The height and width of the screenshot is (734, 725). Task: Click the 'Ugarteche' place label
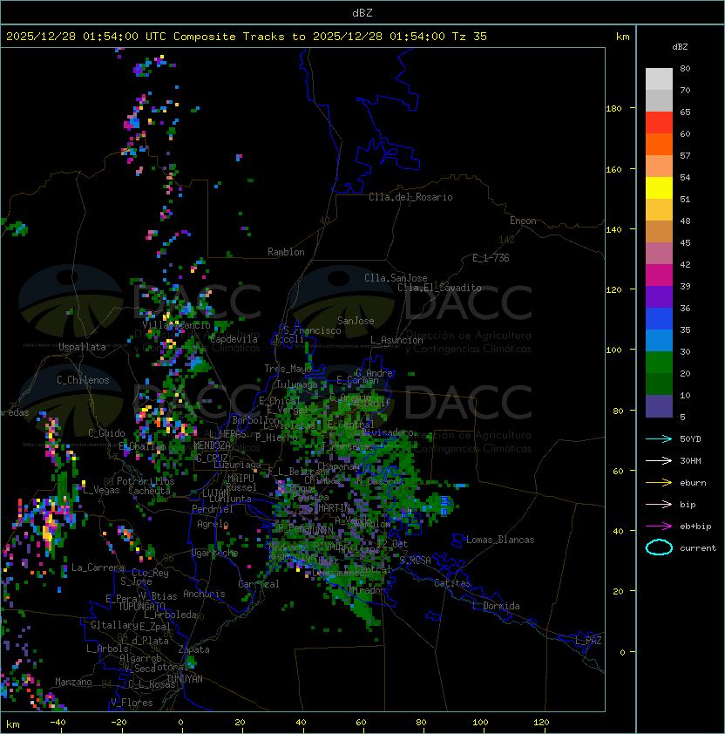click(214, 553)
